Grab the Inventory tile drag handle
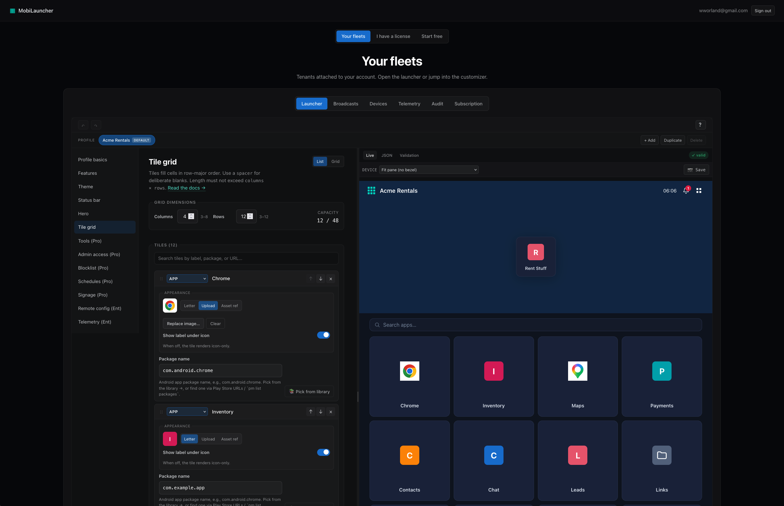 161,412
